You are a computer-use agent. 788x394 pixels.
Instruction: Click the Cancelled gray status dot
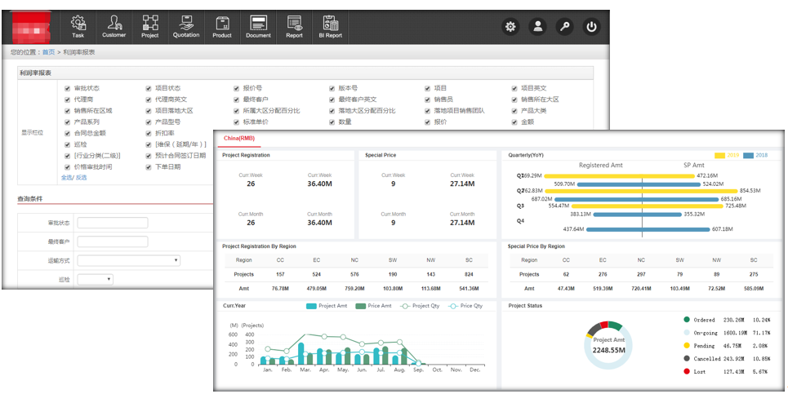pos(687,358)
